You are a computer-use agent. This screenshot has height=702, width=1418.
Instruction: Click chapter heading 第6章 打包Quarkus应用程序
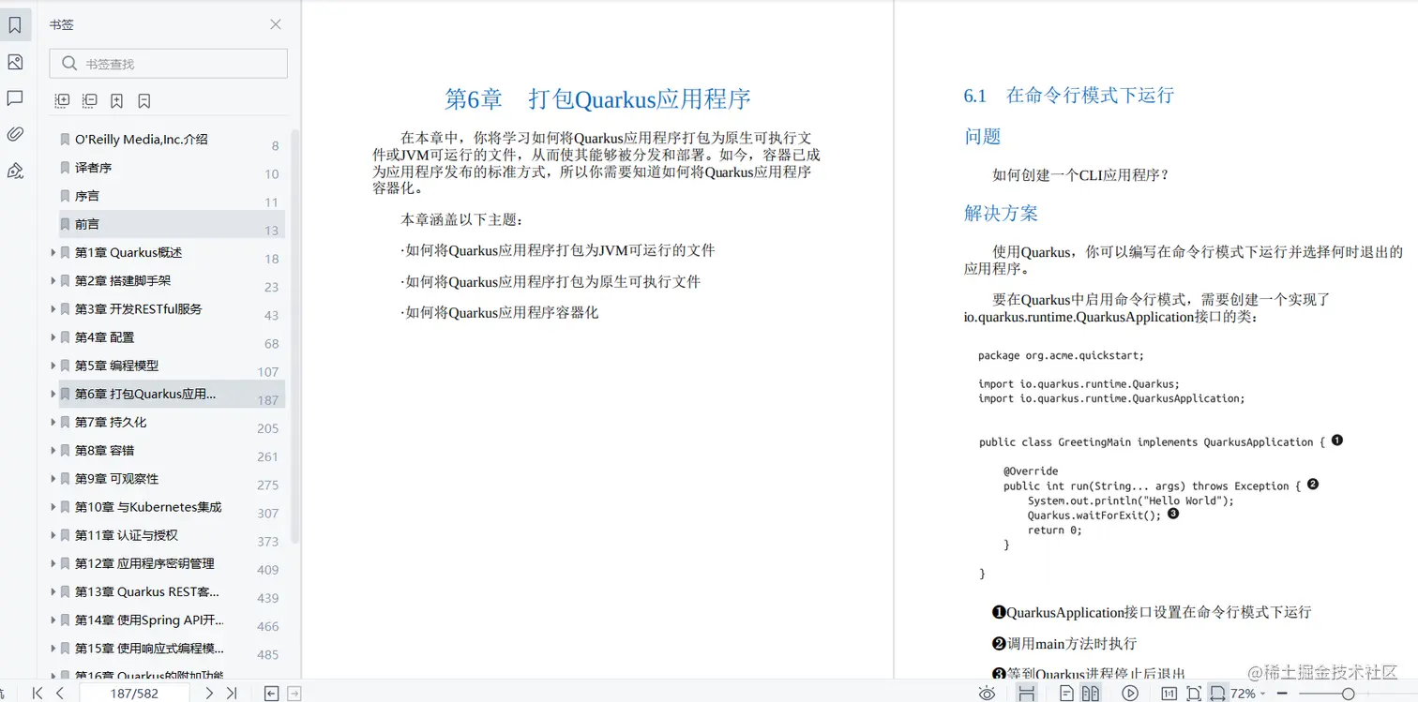tap(597, 98)
